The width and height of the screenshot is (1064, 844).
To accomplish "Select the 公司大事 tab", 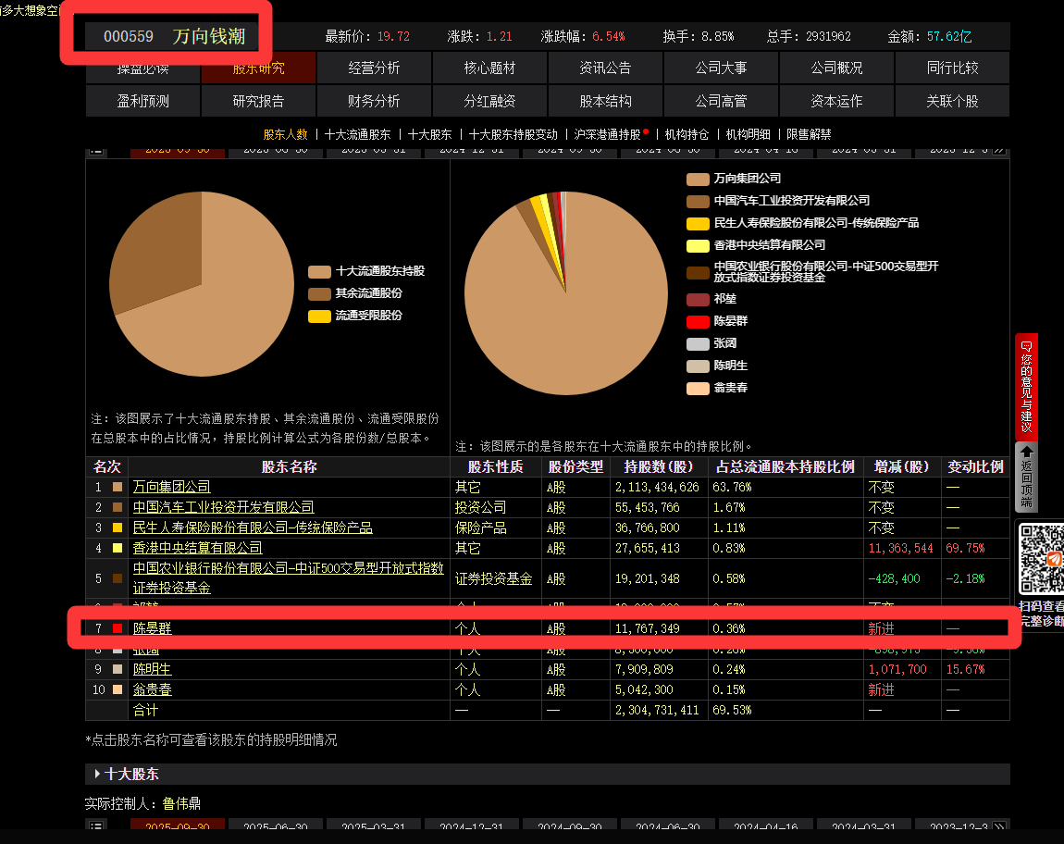I will pyautogui.click(x=721, y=68).
